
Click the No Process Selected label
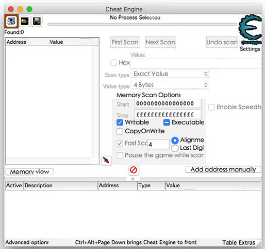coord(135,17)
